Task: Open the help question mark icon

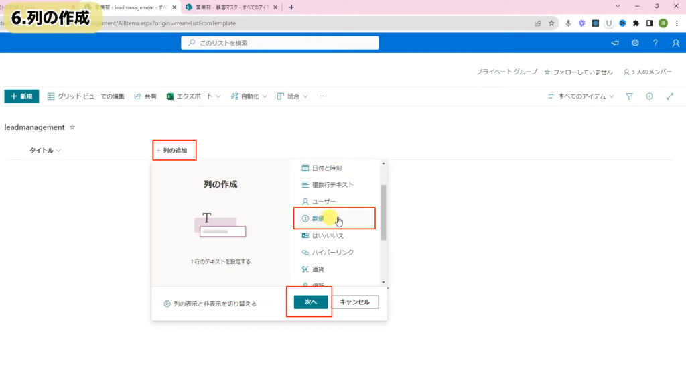Action: (655, 43)
